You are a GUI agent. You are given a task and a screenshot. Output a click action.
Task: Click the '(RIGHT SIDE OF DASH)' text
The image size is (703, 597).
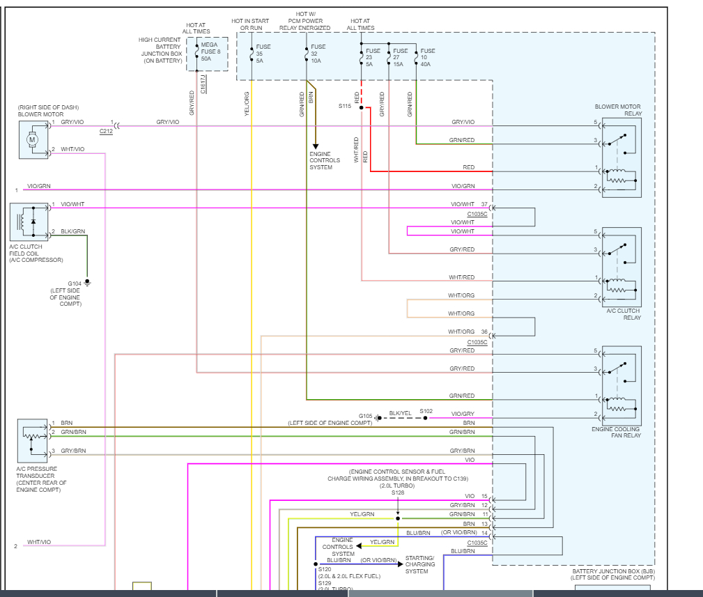48,107
